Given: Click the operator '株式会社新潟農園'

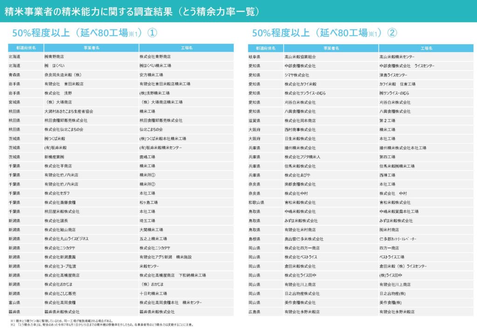Looking at the screenshot, I should tap(60, 257).
